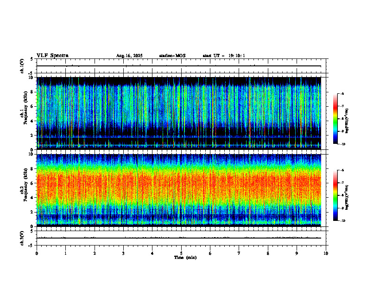Click the ch.2 colorbar "log(PSD)(V²/Hz)" label
The height and width of the screenshot is (284, 367).
pyautogui.click(x=347, y=197)
